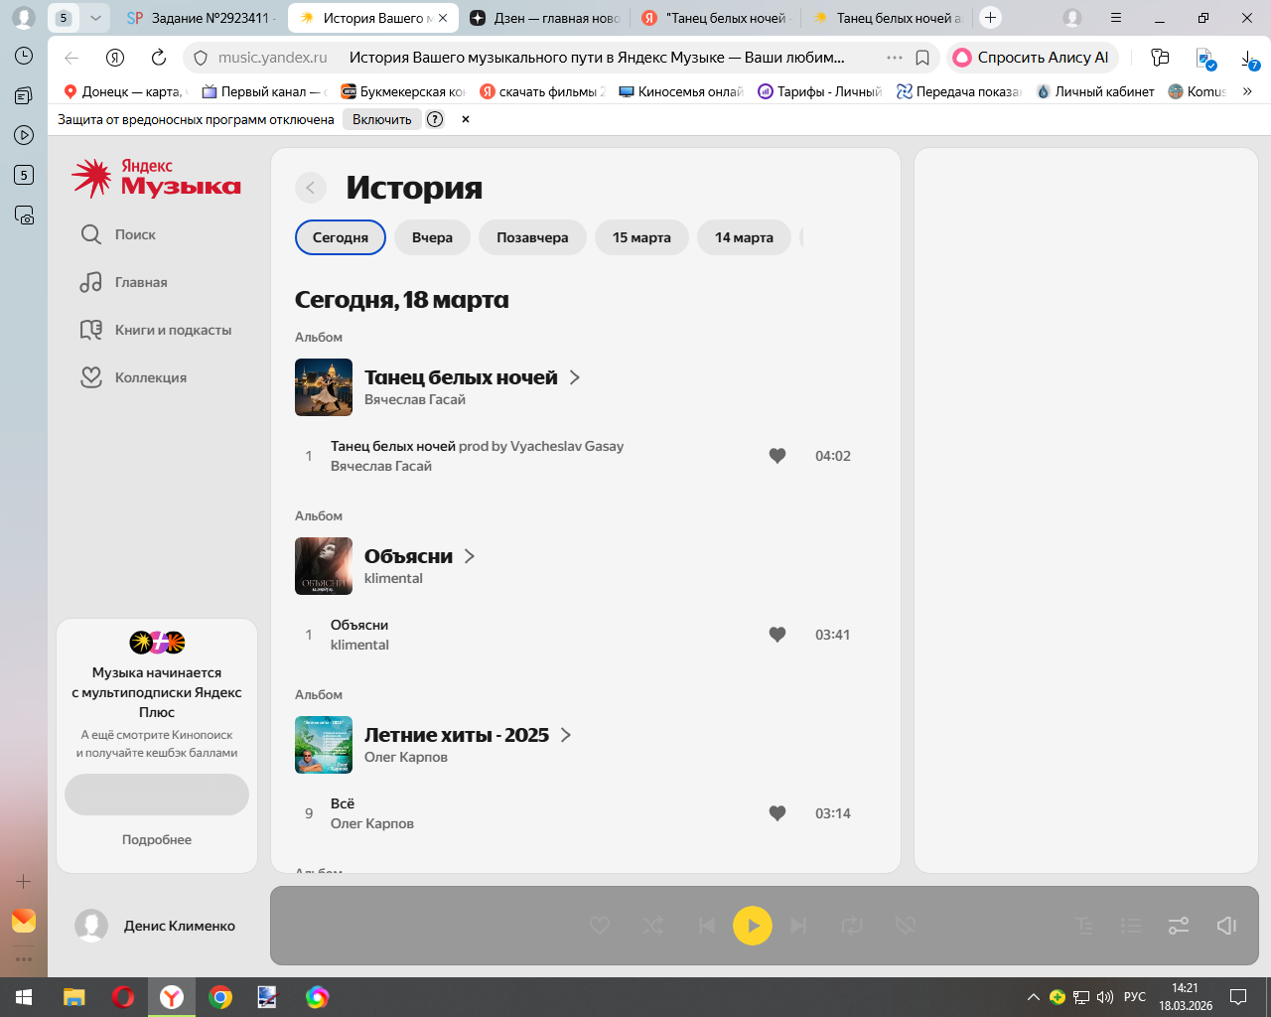Click Спросить Алису AI button
The image size is (1271, 1017).
tap(1033, 58)
